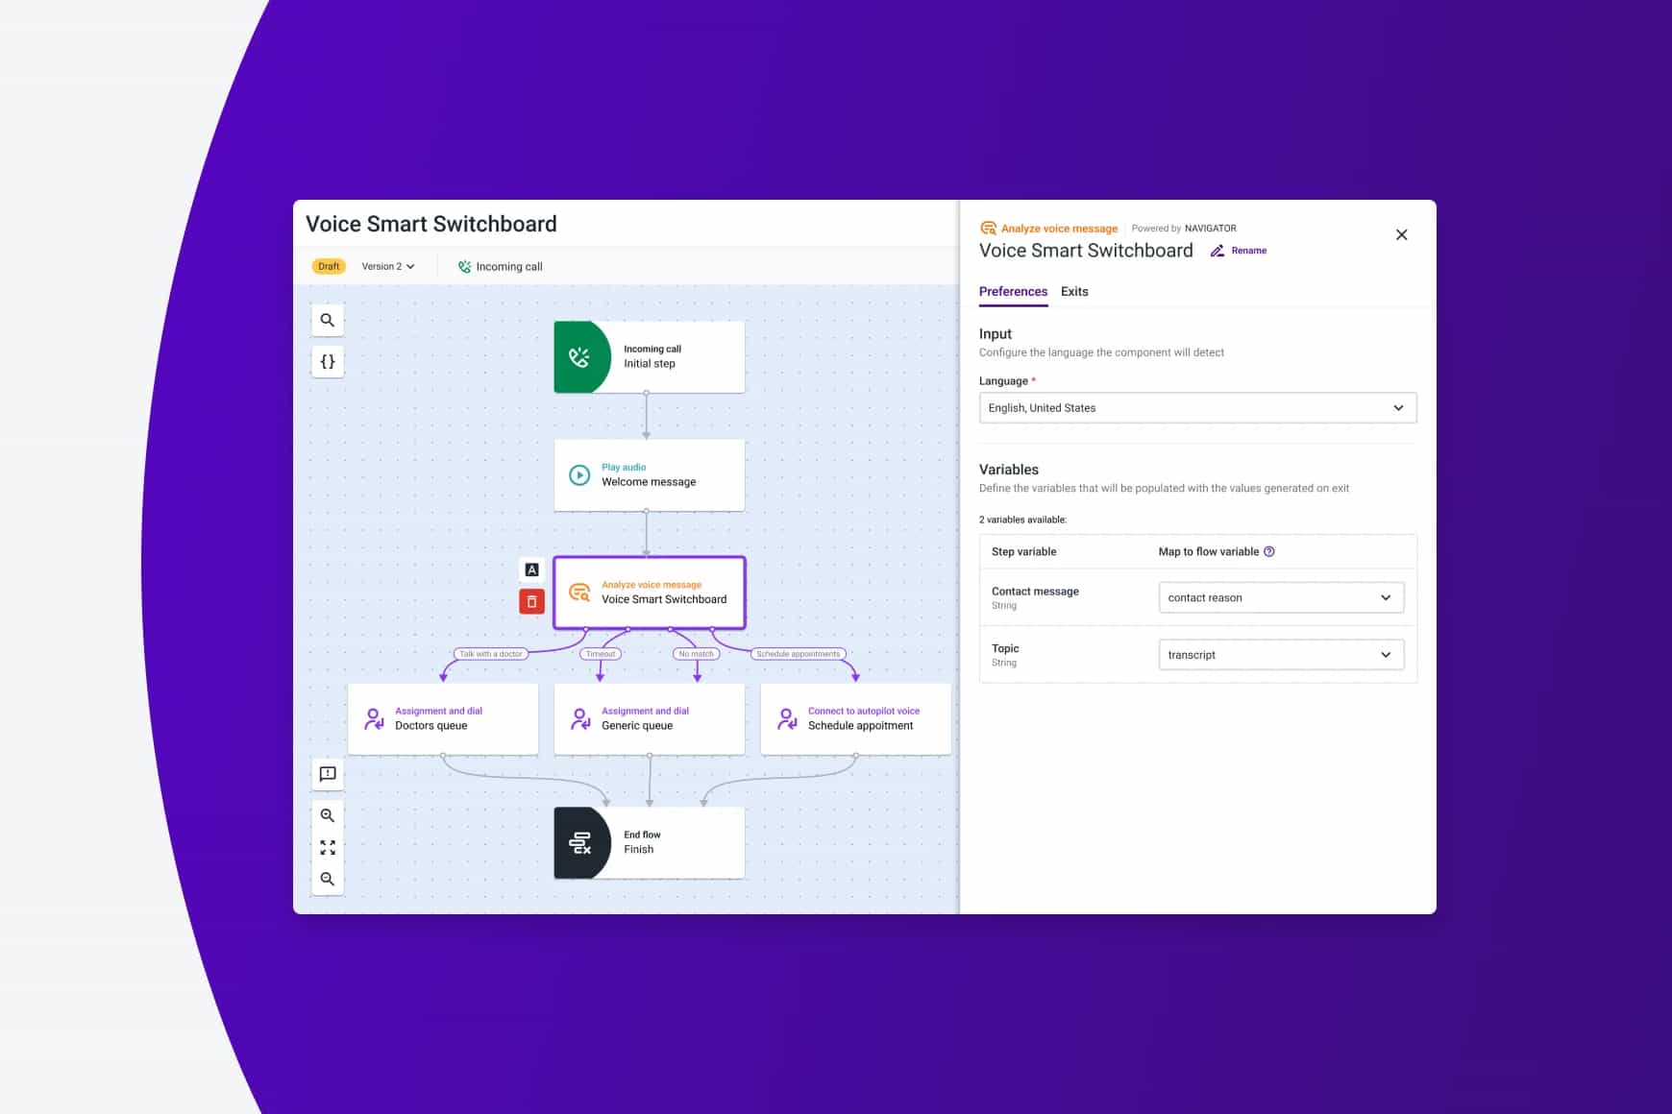This screenshot has height=1114, width=1672.
Task: Select the End flow Finish node icon
Action: tap(580, 842)
